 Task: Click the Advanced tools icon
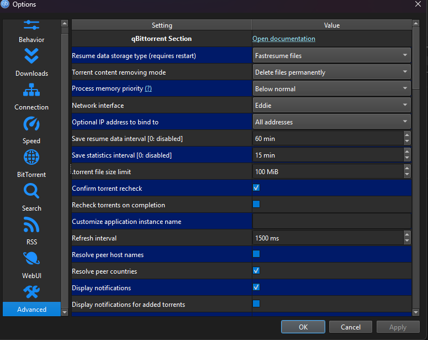(x=31, y=292)
